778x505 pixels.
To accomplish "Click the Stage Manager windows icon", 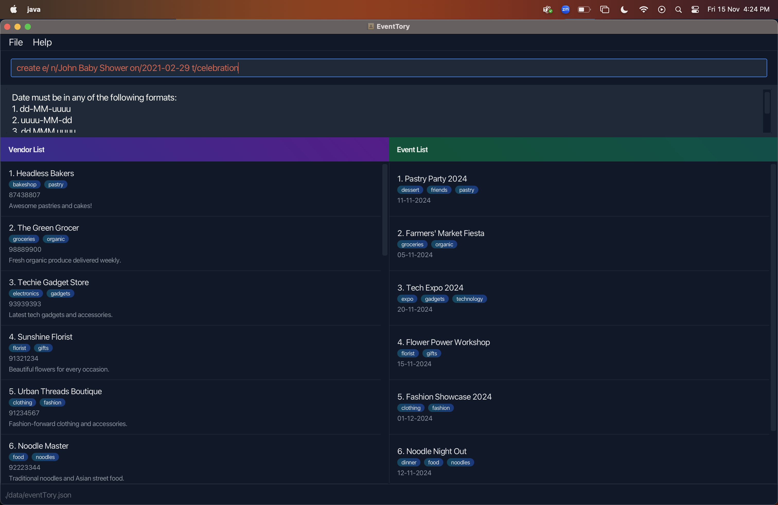I will point(604,10).
